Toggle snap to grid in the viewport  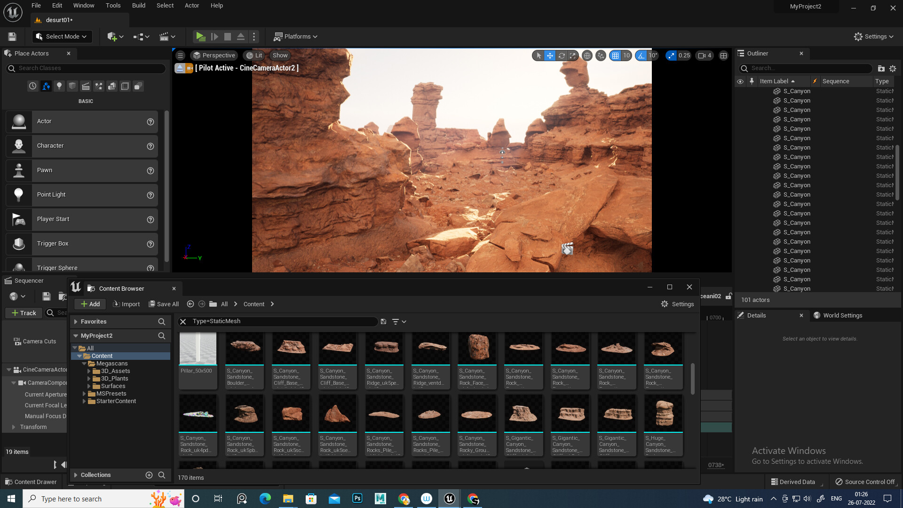(617, 56)
